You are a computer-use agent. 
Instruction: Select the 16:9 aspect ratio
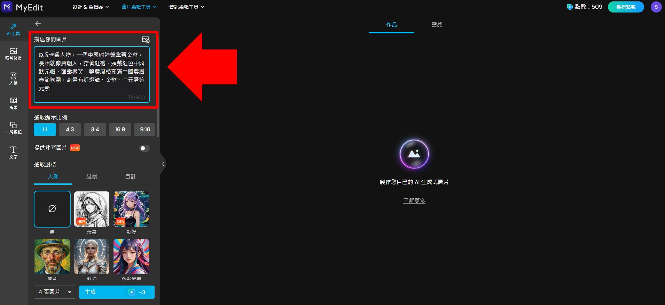point(120,130)
